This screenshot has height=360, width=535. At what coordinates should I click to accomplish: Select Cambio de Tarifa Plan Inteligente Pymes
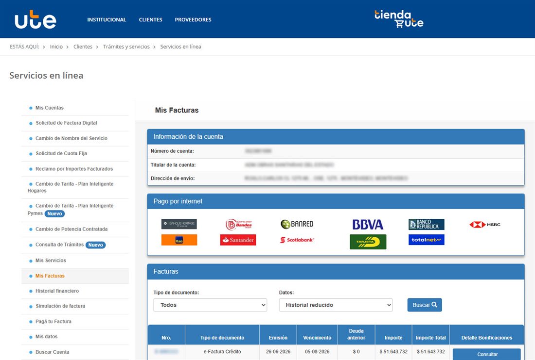pyautogui.click(x=71, y=210)
